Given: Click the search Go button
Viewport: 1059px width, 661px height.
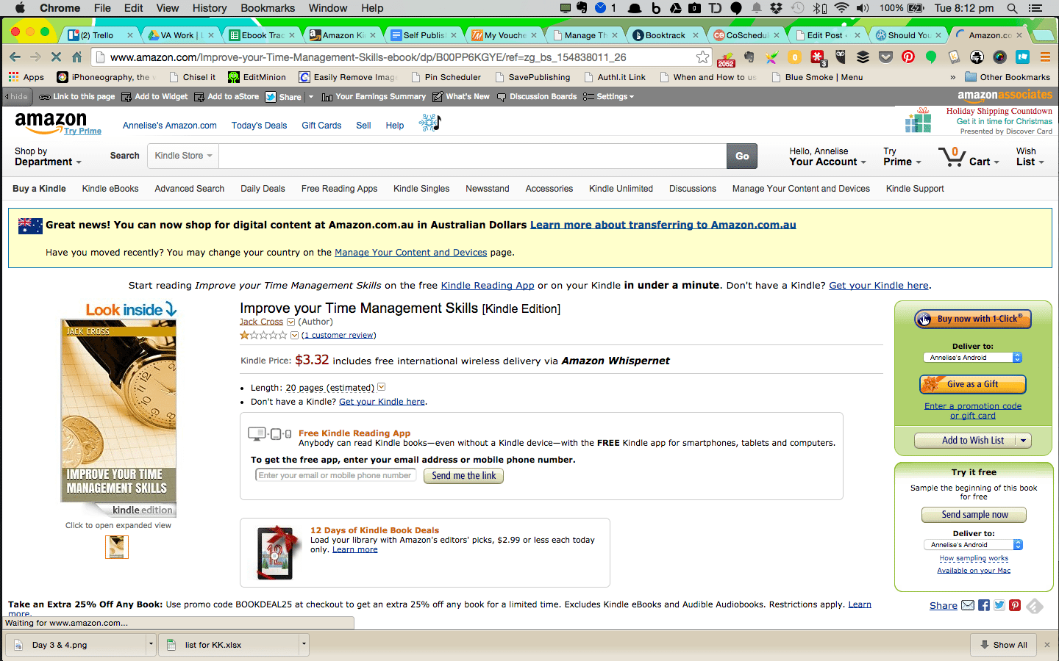Looking at the screenshot, I should tap(742, 156).
